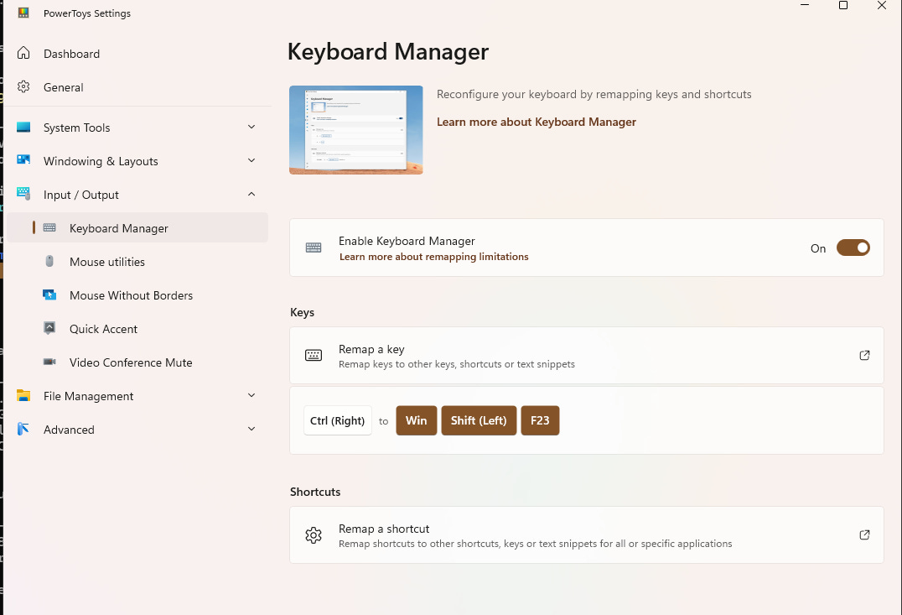Expand the File Management section

[x=251, y=395]
